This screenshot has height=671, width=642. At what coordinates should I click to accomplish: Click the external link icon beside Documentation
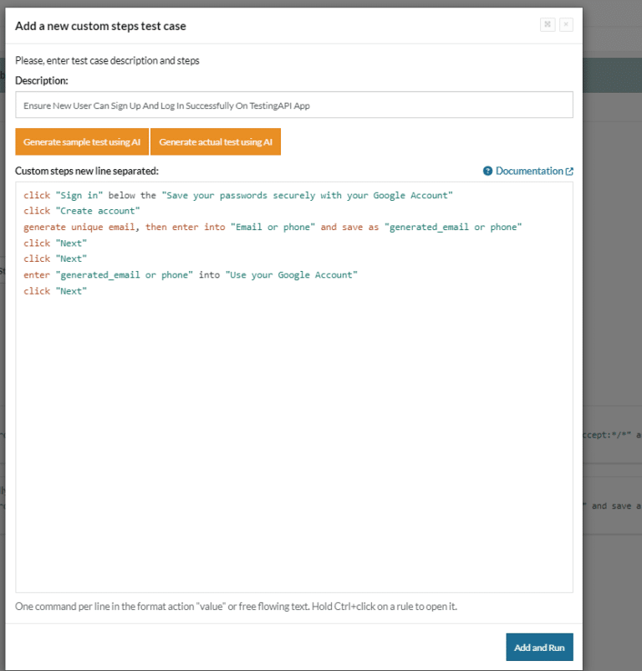point(571,171)
